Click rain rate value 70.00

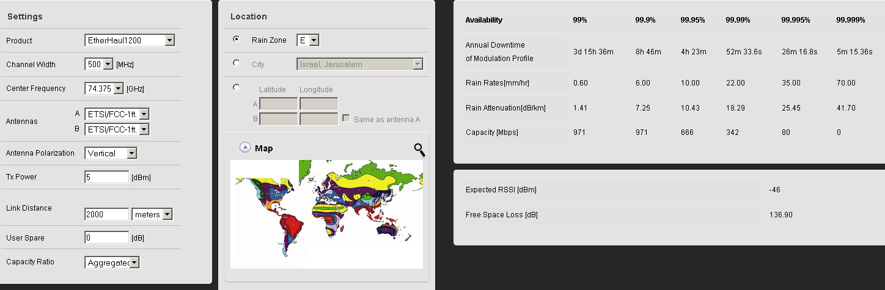click(846, 83)
